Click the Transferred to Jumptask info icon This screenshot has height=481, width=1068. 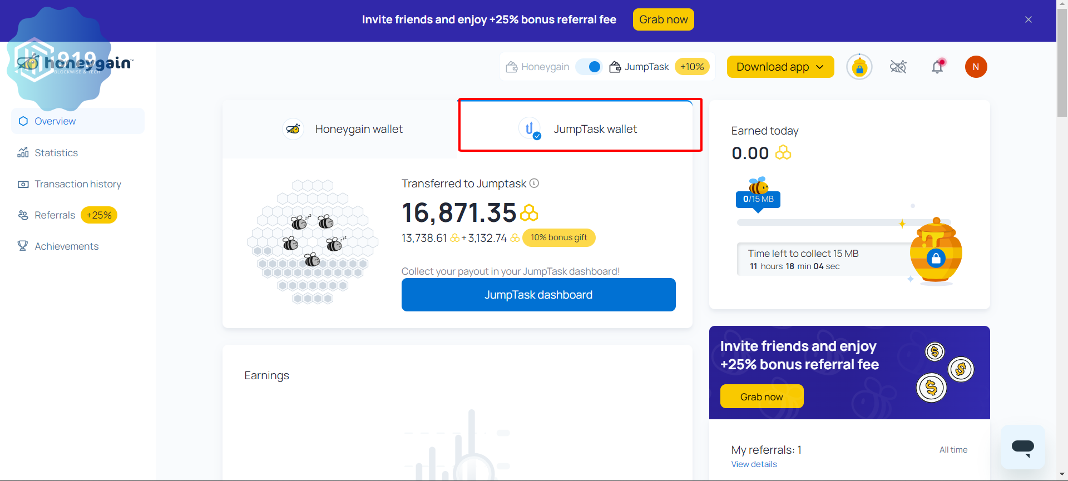coord(534,183)
